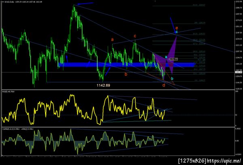Click the cyan wave label 'c'
This screenshot has height=165, width=243.
[177, 32]
